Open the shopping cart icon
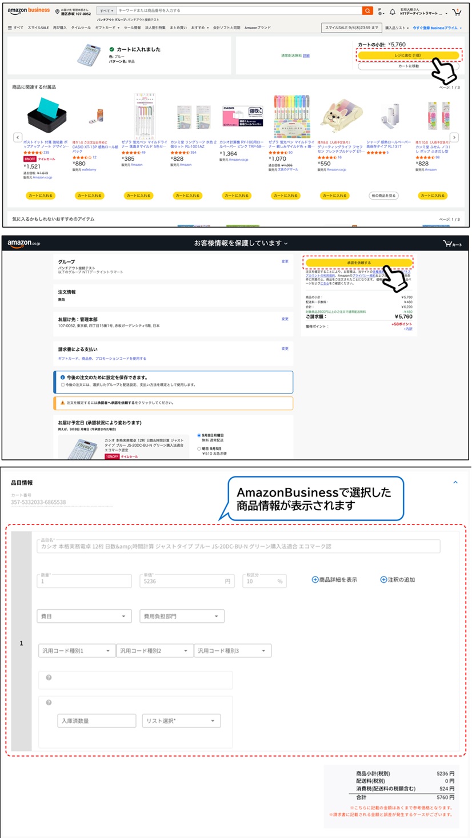472x838 pixels. coord(456,11)
